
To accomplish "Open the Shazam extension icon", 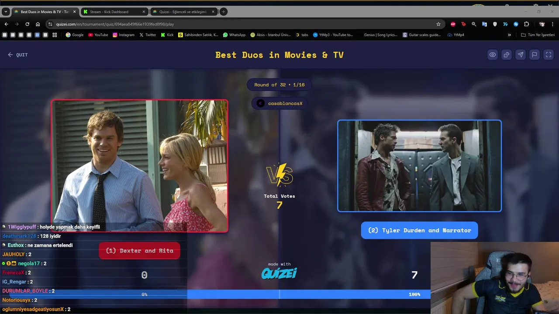I will click(516, 24).
